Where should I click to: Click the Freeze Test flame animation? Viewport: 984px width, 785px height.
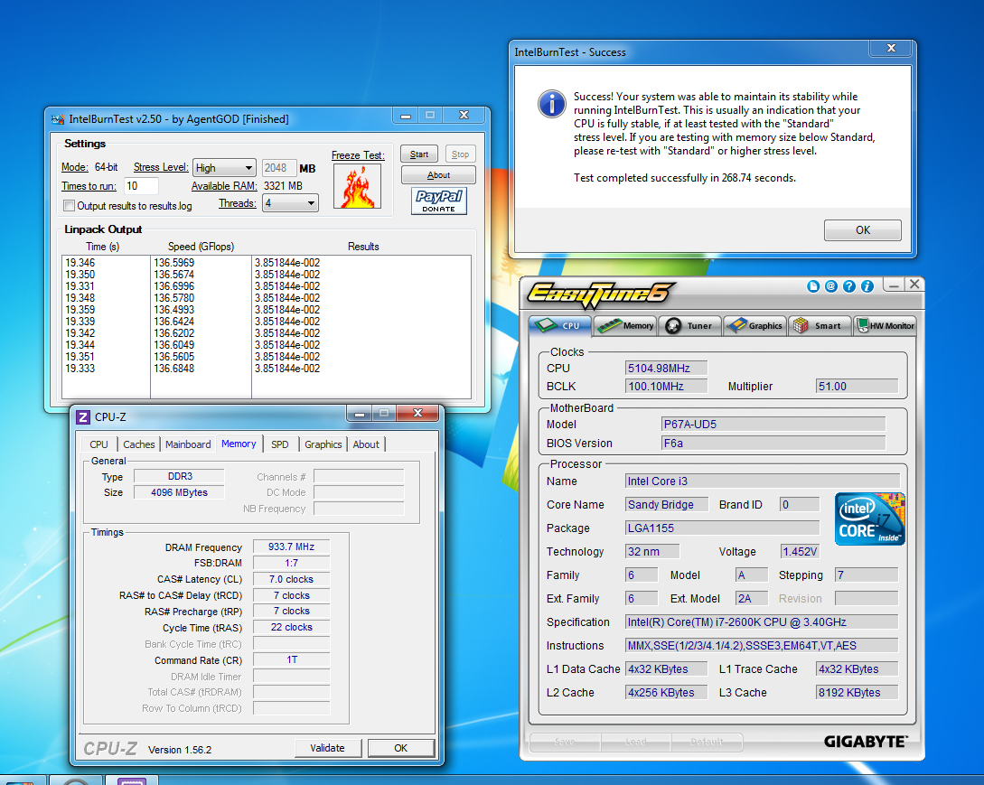[357, 186]
